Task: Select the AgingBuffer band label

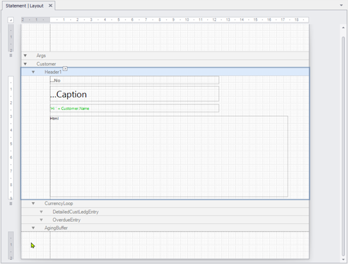Action: [x=56, y=228]
